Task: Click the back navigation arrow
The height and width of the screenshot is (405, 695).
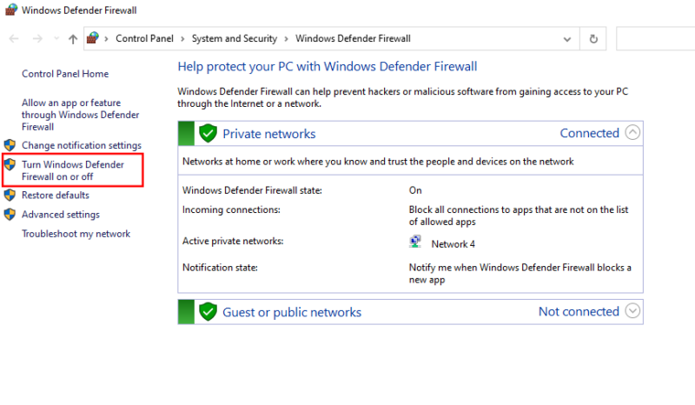Action: coord(14,39)
